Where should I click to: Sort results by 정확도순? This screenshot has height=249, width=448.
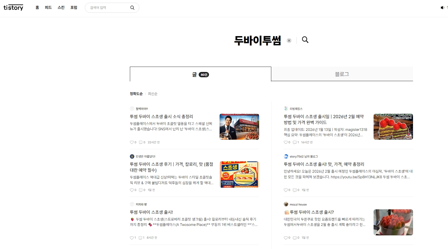136,94
